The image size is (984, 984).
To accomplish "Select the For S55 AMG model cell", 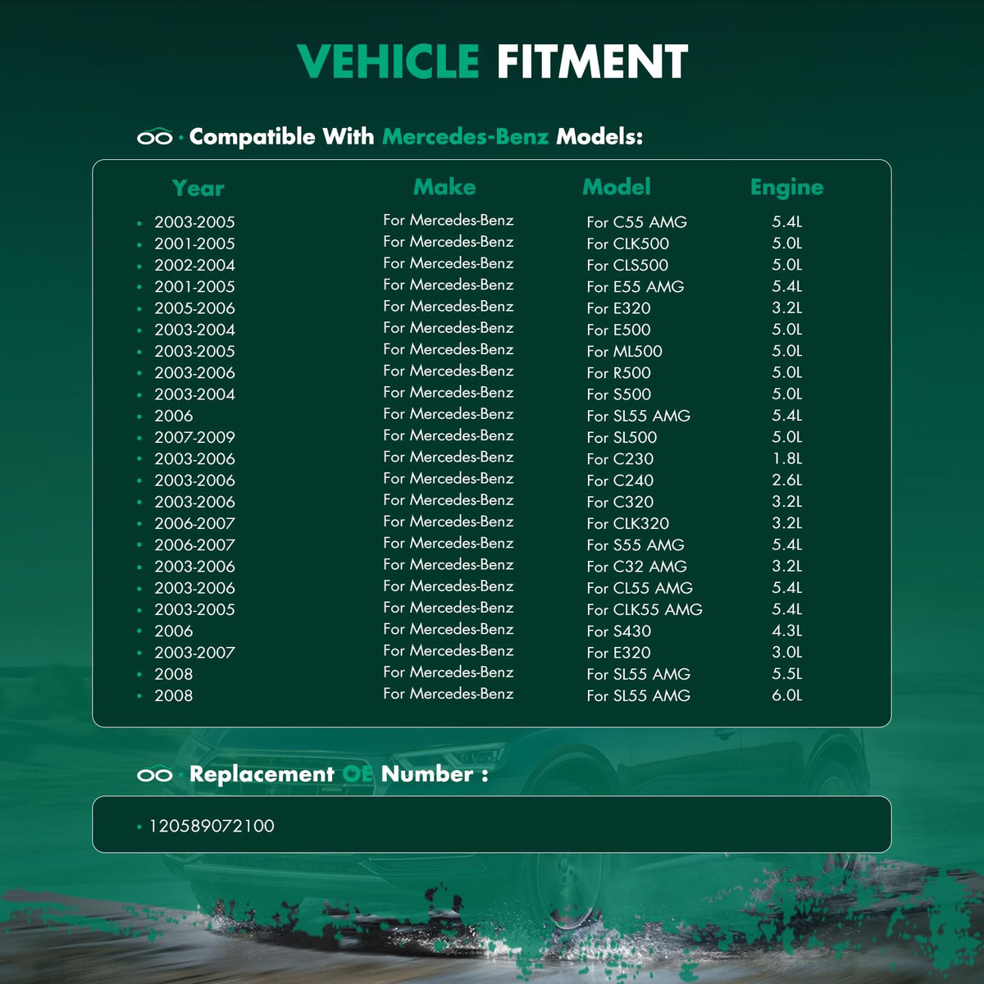I will [635, 545].
